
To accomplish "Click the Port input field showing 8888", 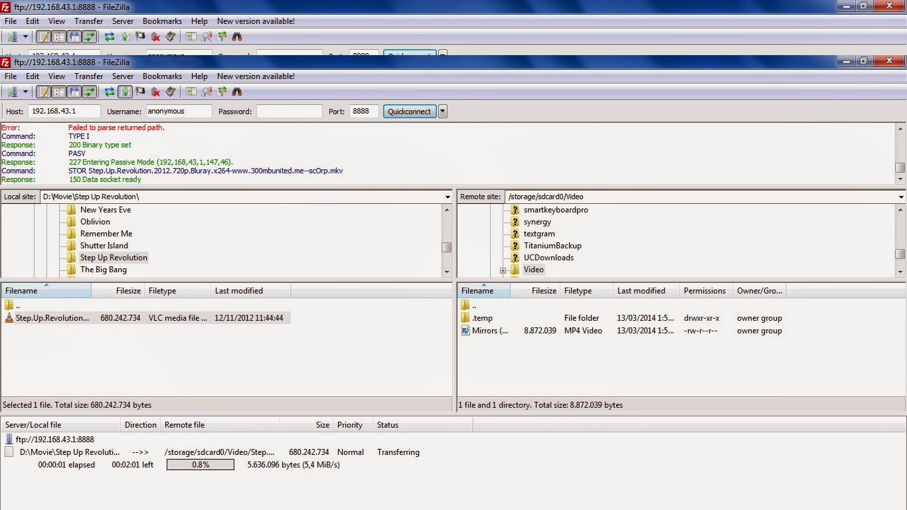I will tap(364, 112).
